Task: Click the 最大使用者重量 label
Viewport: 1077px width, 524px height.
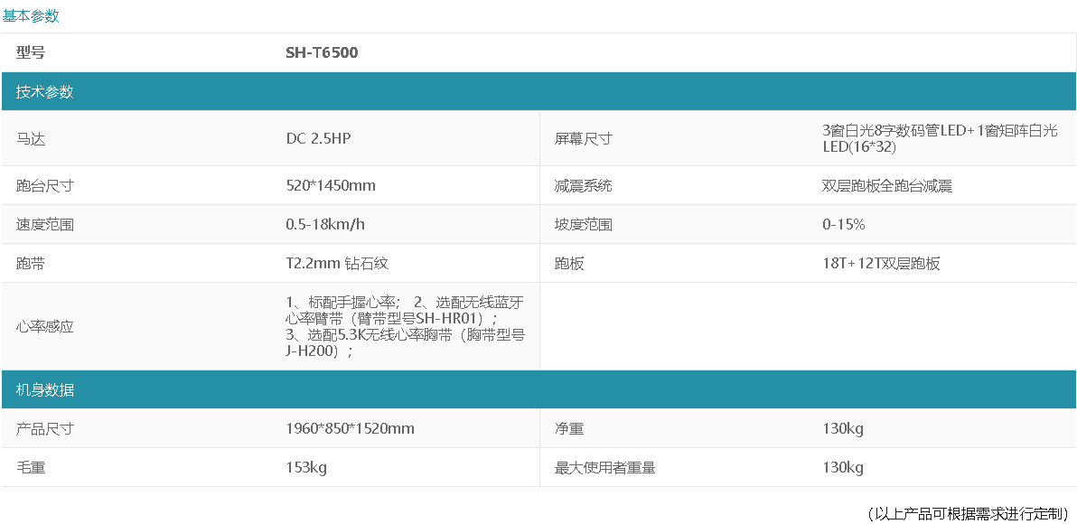Action: [604, 467]
